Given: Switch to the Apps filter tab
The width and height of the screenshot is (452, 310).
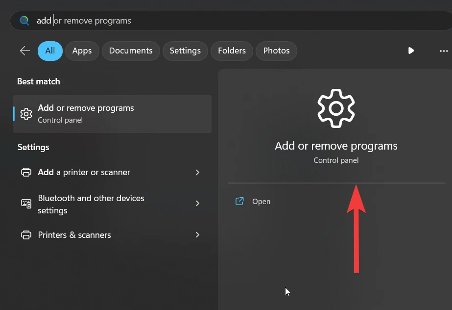Looking at the screenshot, I should click(x=82, y=51).
